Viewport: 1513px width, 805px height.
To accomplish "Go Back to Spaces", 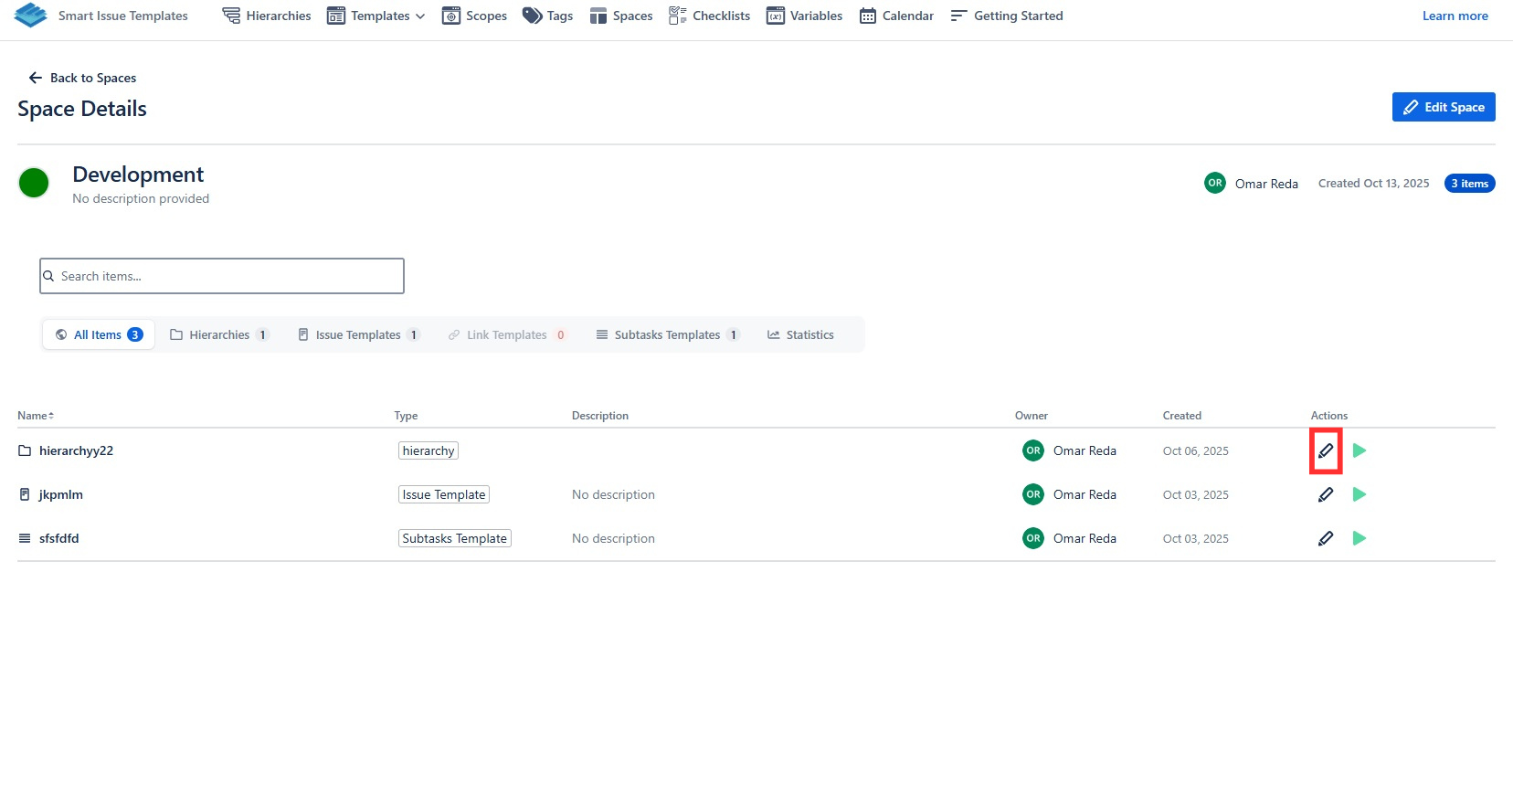I will tap(82, 78).
